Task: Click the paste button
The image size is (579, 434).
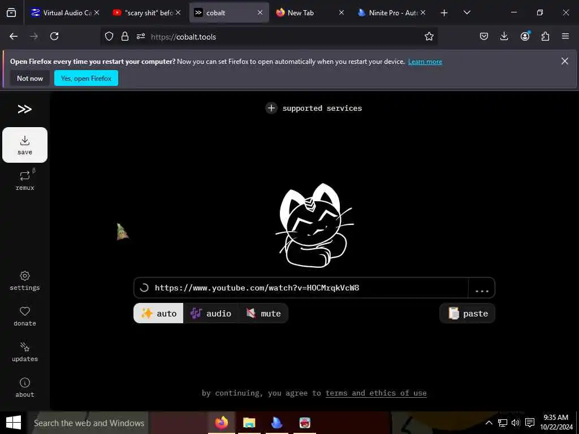Action: (x=468, y=313)
